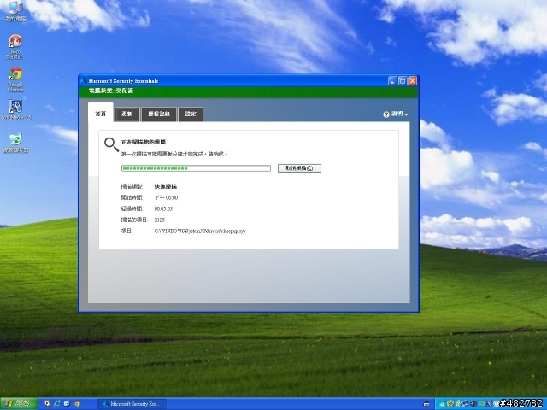Click the help question mark icon

pyautogui.click(x=386, y=114)
